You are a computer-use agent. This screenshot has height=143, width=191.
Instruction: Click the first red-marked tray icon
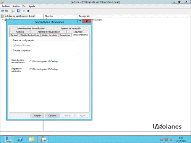pyautogui.click(x=162, y=140)
